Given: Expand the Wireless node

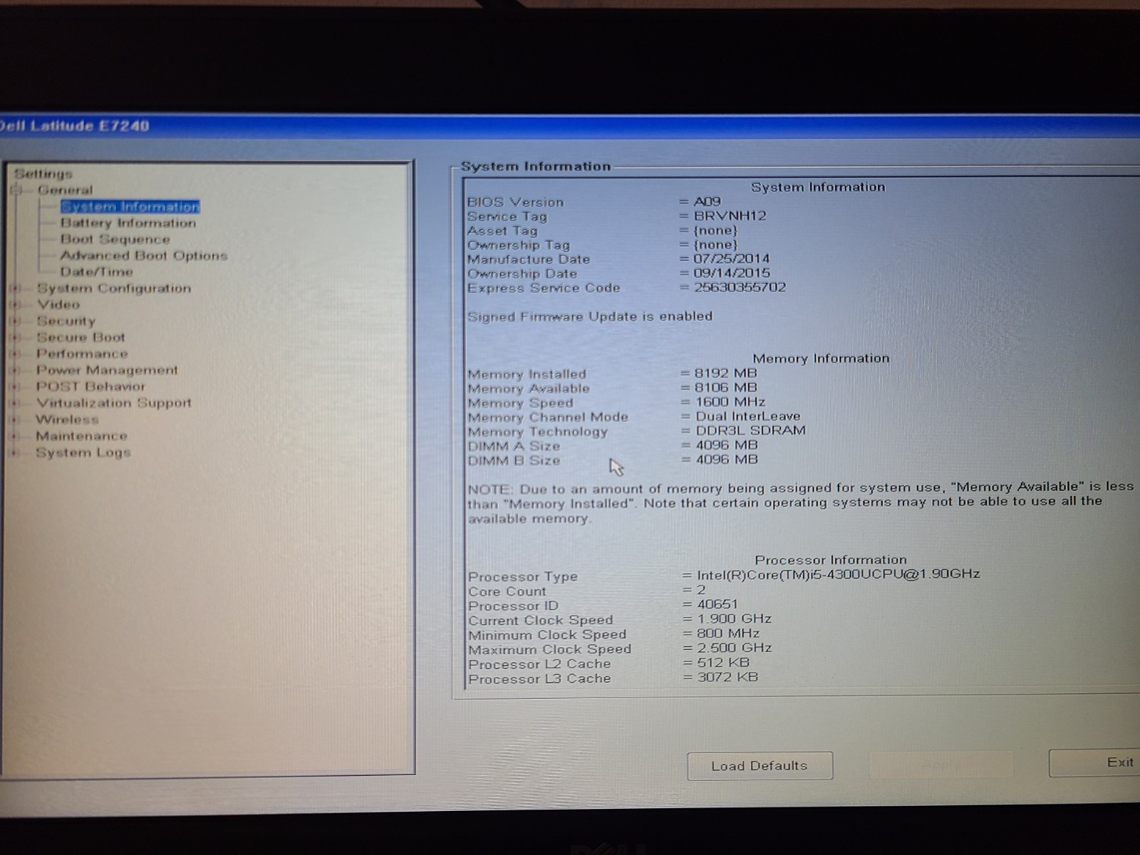Looking at the screenshot, I should pyautogui.click(x=14, y=420).
